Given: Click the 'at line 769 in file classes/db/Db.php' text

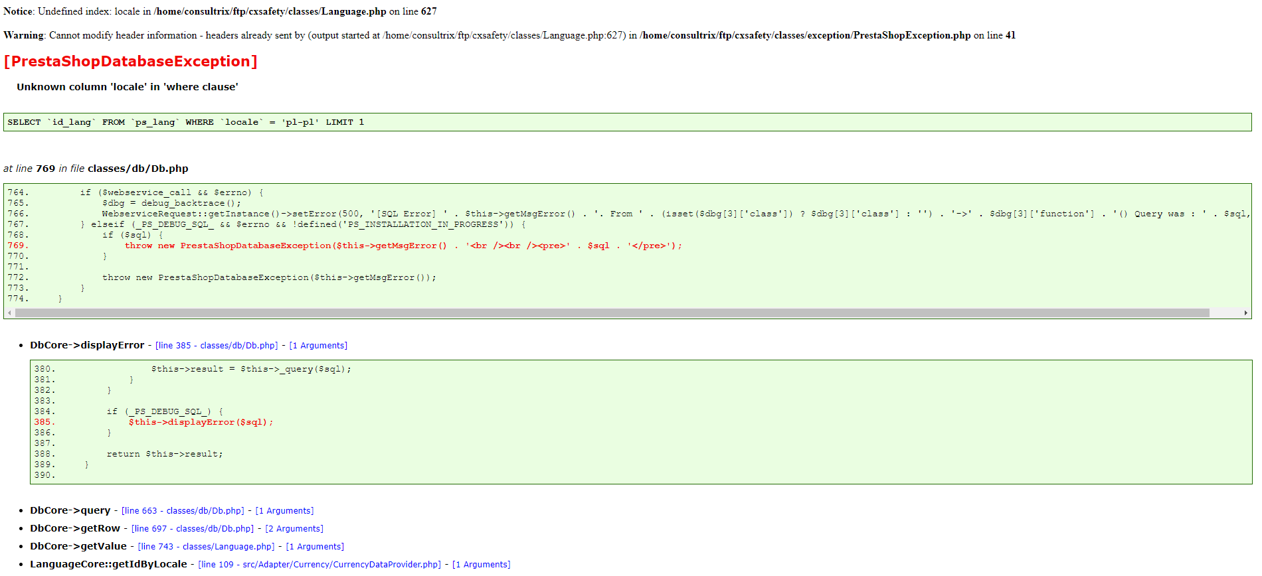Looking at the screenshot, I should 96,169.
